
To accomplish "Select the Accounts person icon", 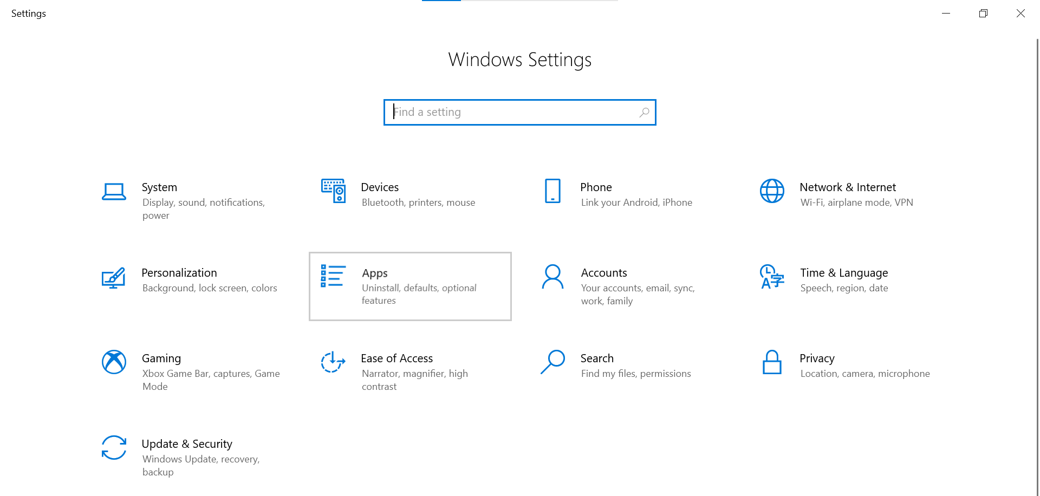I will (552, 277).
